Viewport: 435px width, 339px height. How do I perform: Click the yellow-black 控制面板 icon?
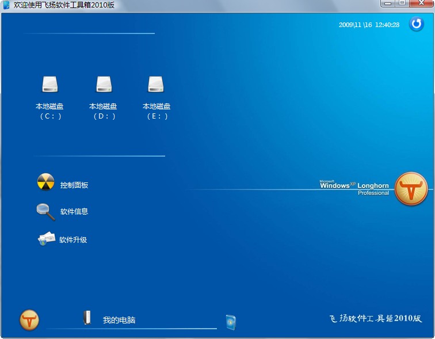[46, 182]
